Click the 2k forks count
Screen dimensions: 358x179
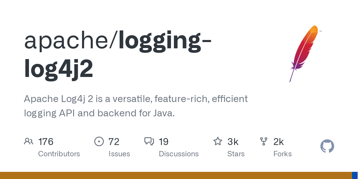[x=278, y=142]
